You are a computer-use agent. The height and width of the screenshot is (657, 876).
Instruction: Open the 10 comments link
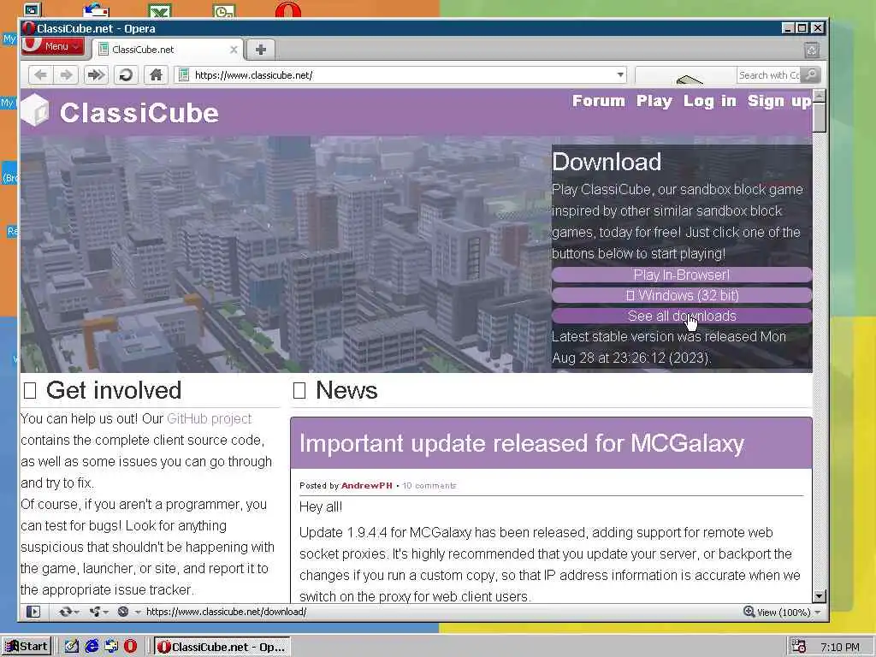tap(429, 486)
